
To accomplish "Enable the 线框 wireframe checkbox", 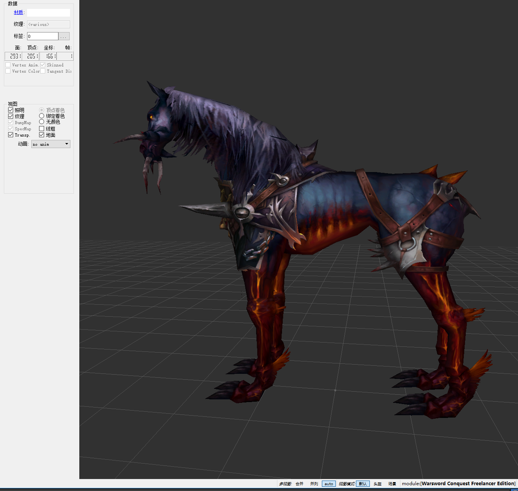I will tap(41, 129).
